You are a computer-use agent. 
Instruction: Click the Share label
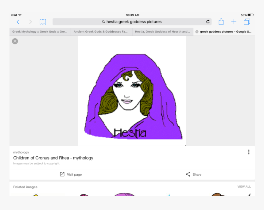pyautogui.click(x=197, y=174)
